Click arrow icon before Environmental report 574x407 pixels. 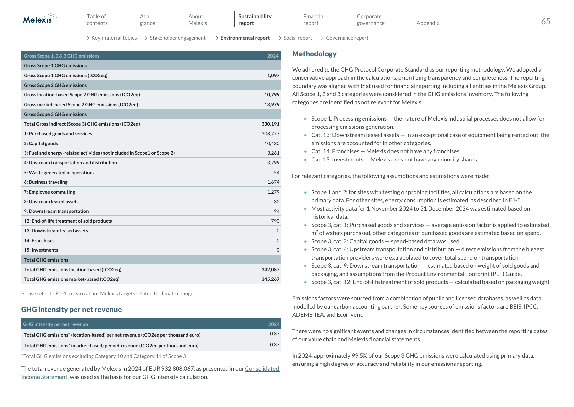pyautogui.click(x=216, y=38)
